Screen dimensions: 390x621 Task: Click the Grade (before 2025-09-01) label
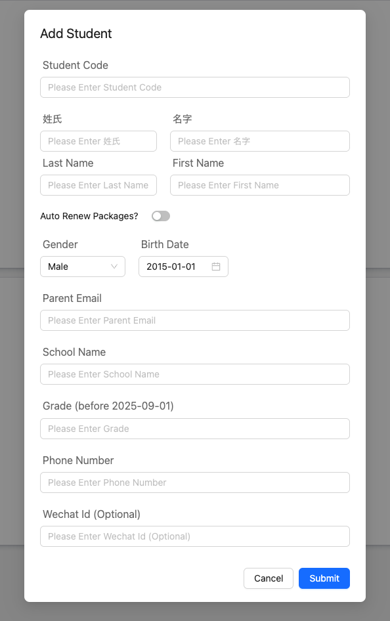pyautogui.click(x=108, y=406)
